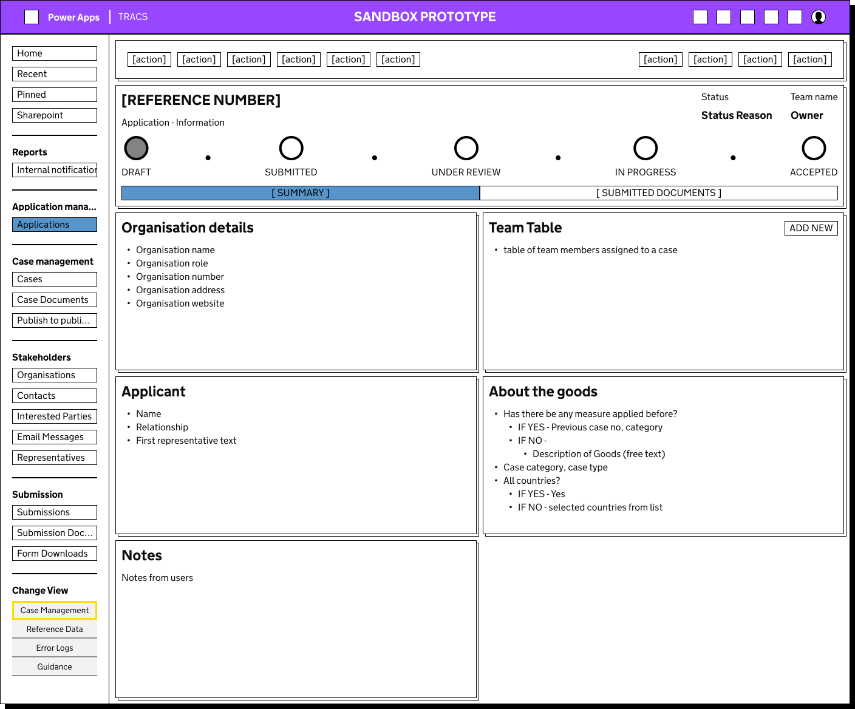Open Submissions under Submission
Viewport: 855px width, 709px height.
55,512
